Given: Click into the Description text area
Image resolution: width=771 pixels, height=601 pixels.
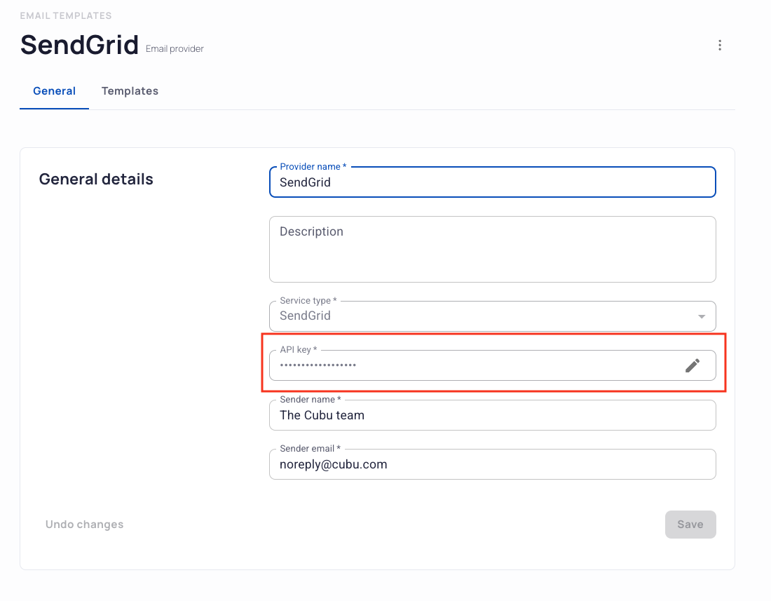Looking at the screenshot, I should coord(492,250).
